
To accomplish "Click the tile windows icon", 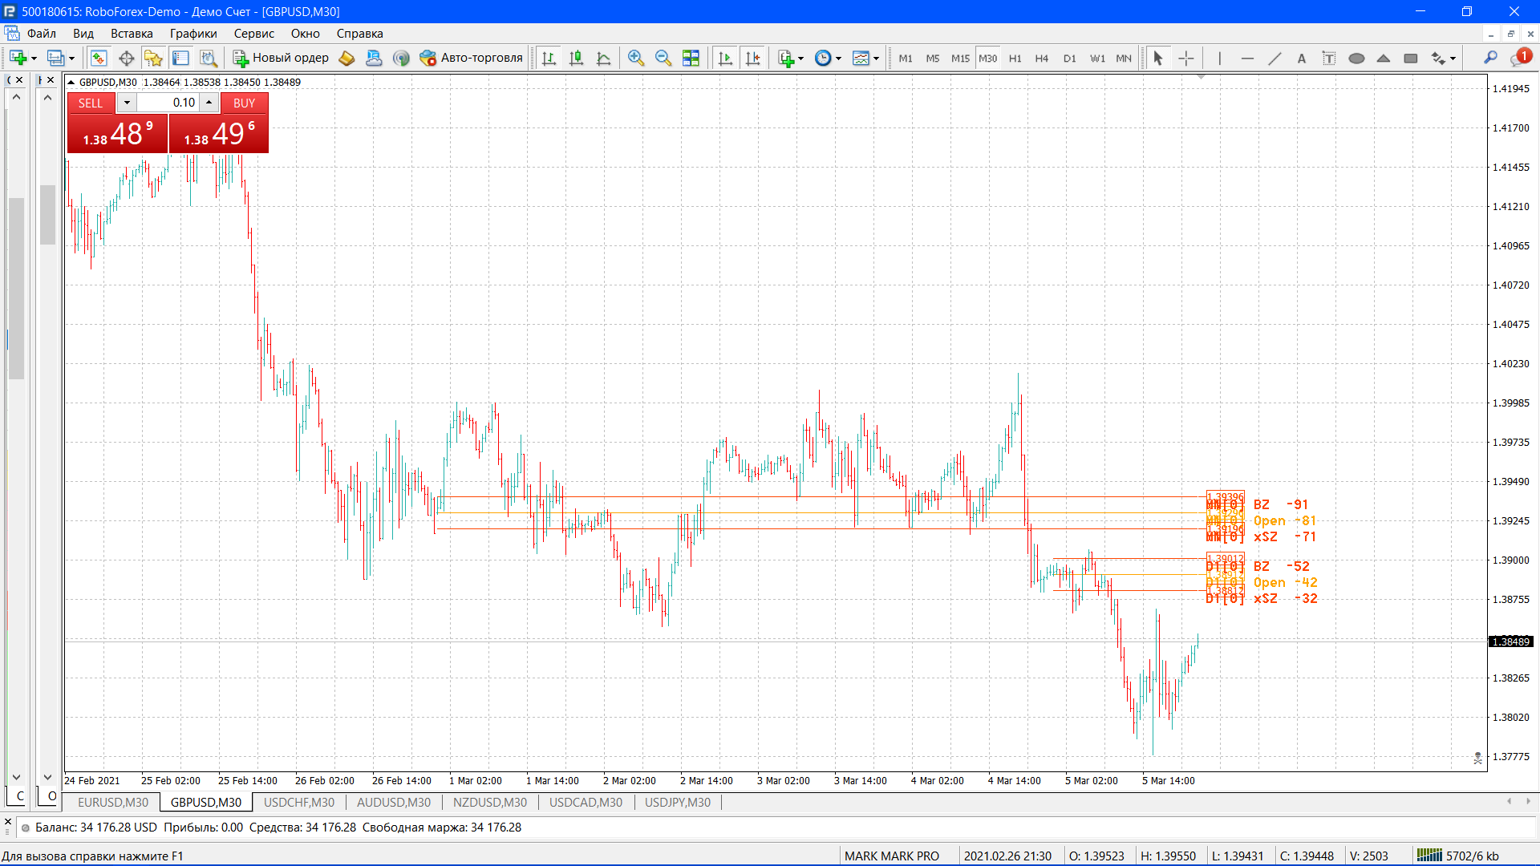I will [691, 58].
